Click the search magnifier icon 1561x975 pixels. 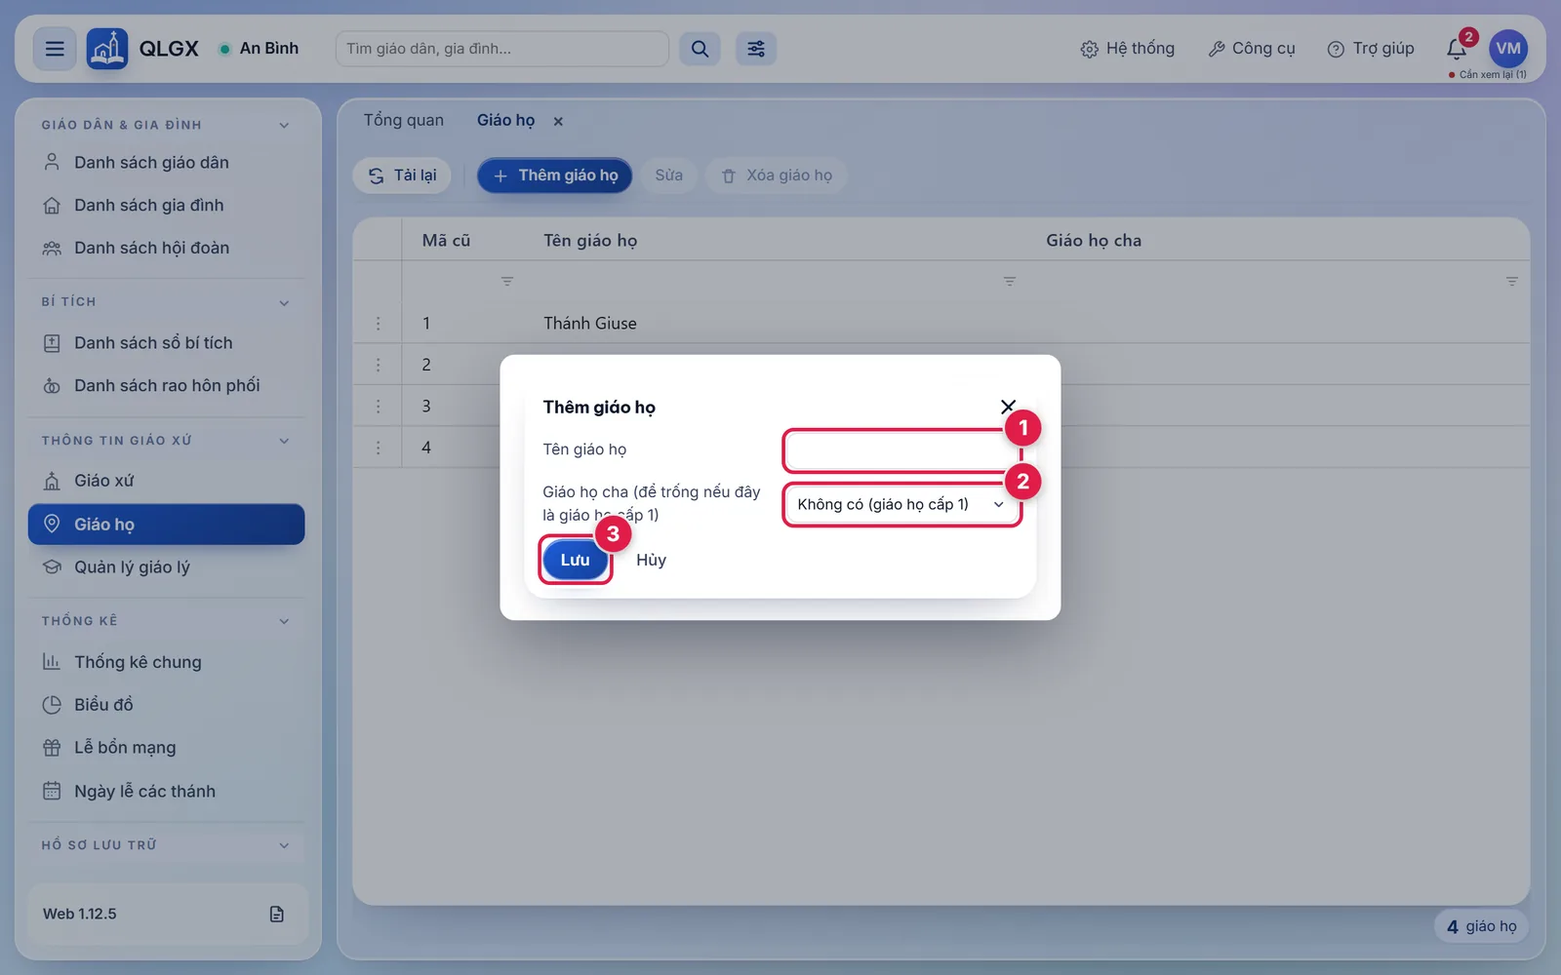coord(700,49)
